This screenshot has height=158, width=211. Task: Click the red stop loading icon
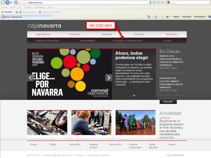coord(163,2)
